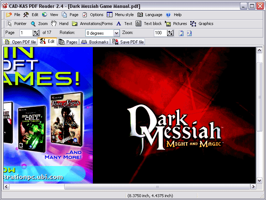Click the Page documents icon
This screenshot has width=266, height=200.
[64, 15]
